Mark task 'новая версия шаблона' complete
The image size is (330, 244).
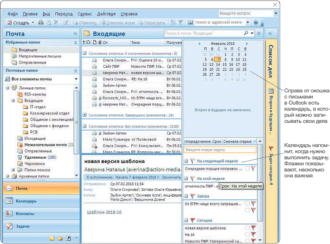247,228
